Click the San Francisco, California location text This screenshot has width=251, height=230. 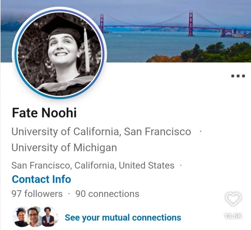click(93, 165)
